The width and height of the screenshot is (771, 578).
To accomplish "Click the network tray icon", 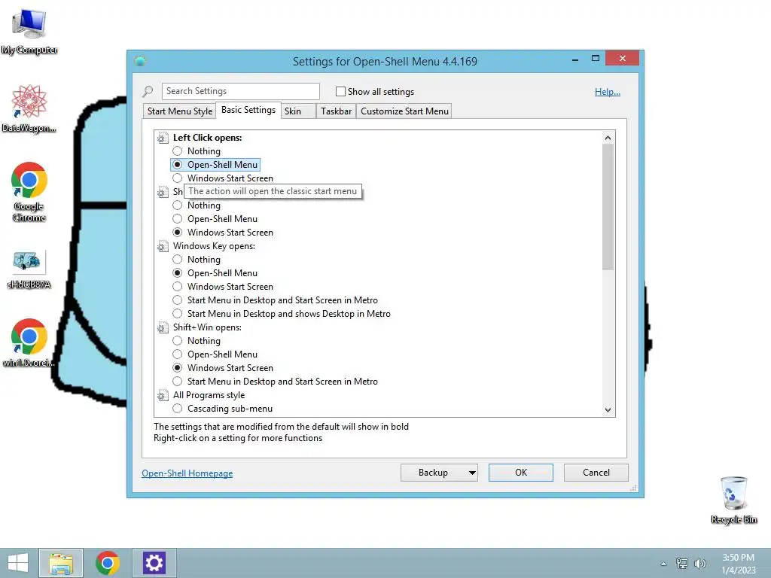I will tap(682, 563).
